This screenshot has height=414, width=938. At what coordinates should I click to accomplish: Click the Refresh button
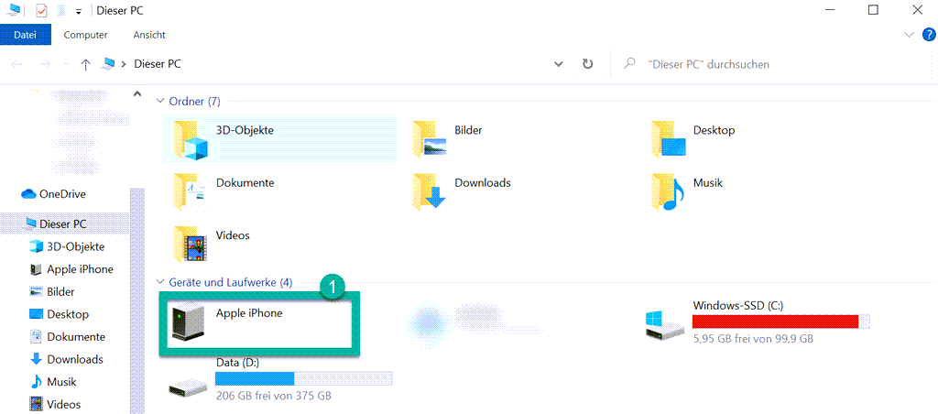[587, 64]
